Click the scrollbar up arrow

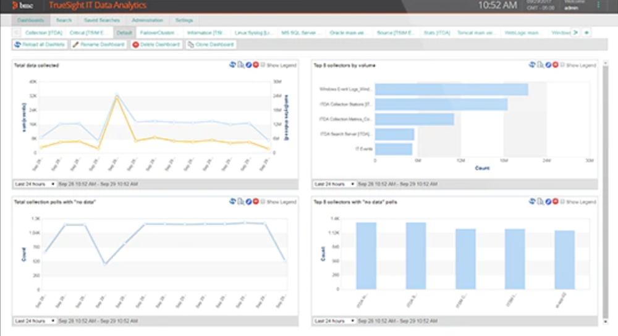coord(606,63)
